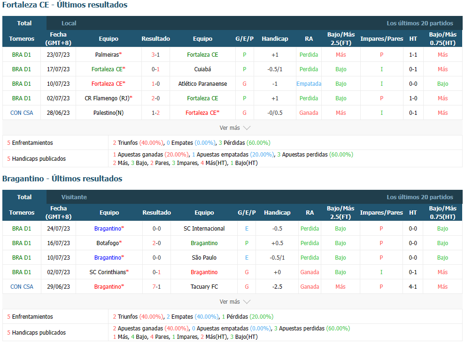The width and height of the screenshot is (465, 344).
Task: Select the Total tab in Bragantino table
Action: click(x=24, y=197)
